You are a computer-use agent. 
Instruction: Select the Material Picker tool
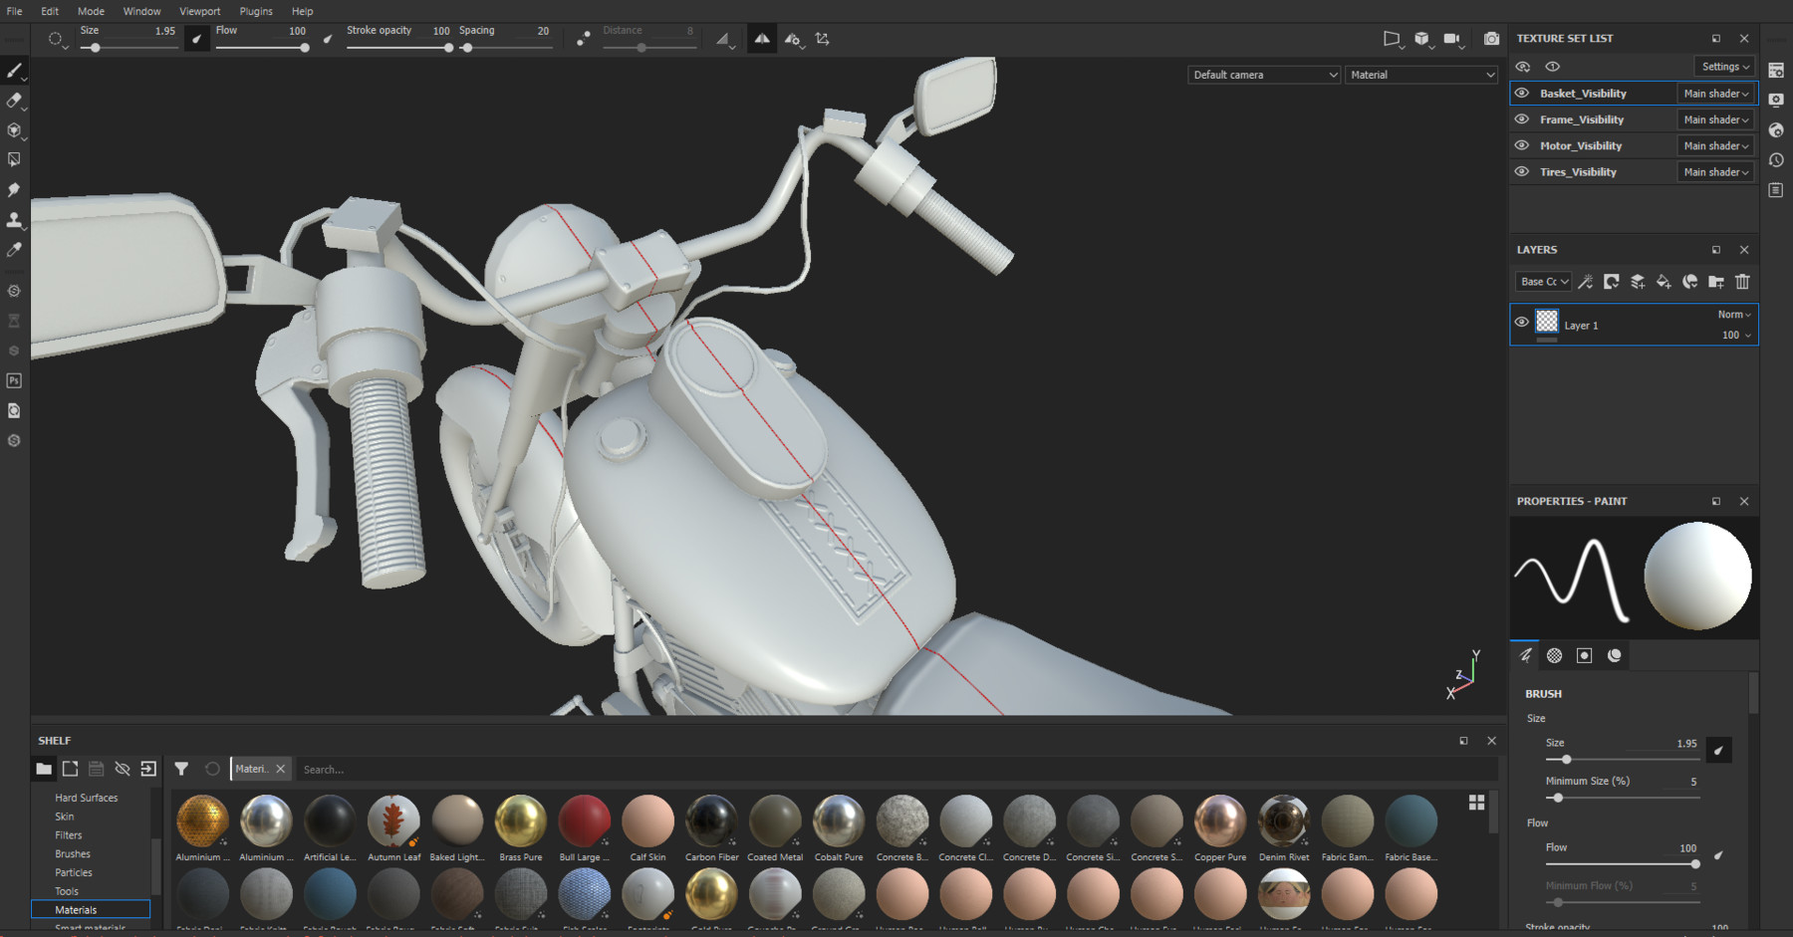[x=14, y=250]
